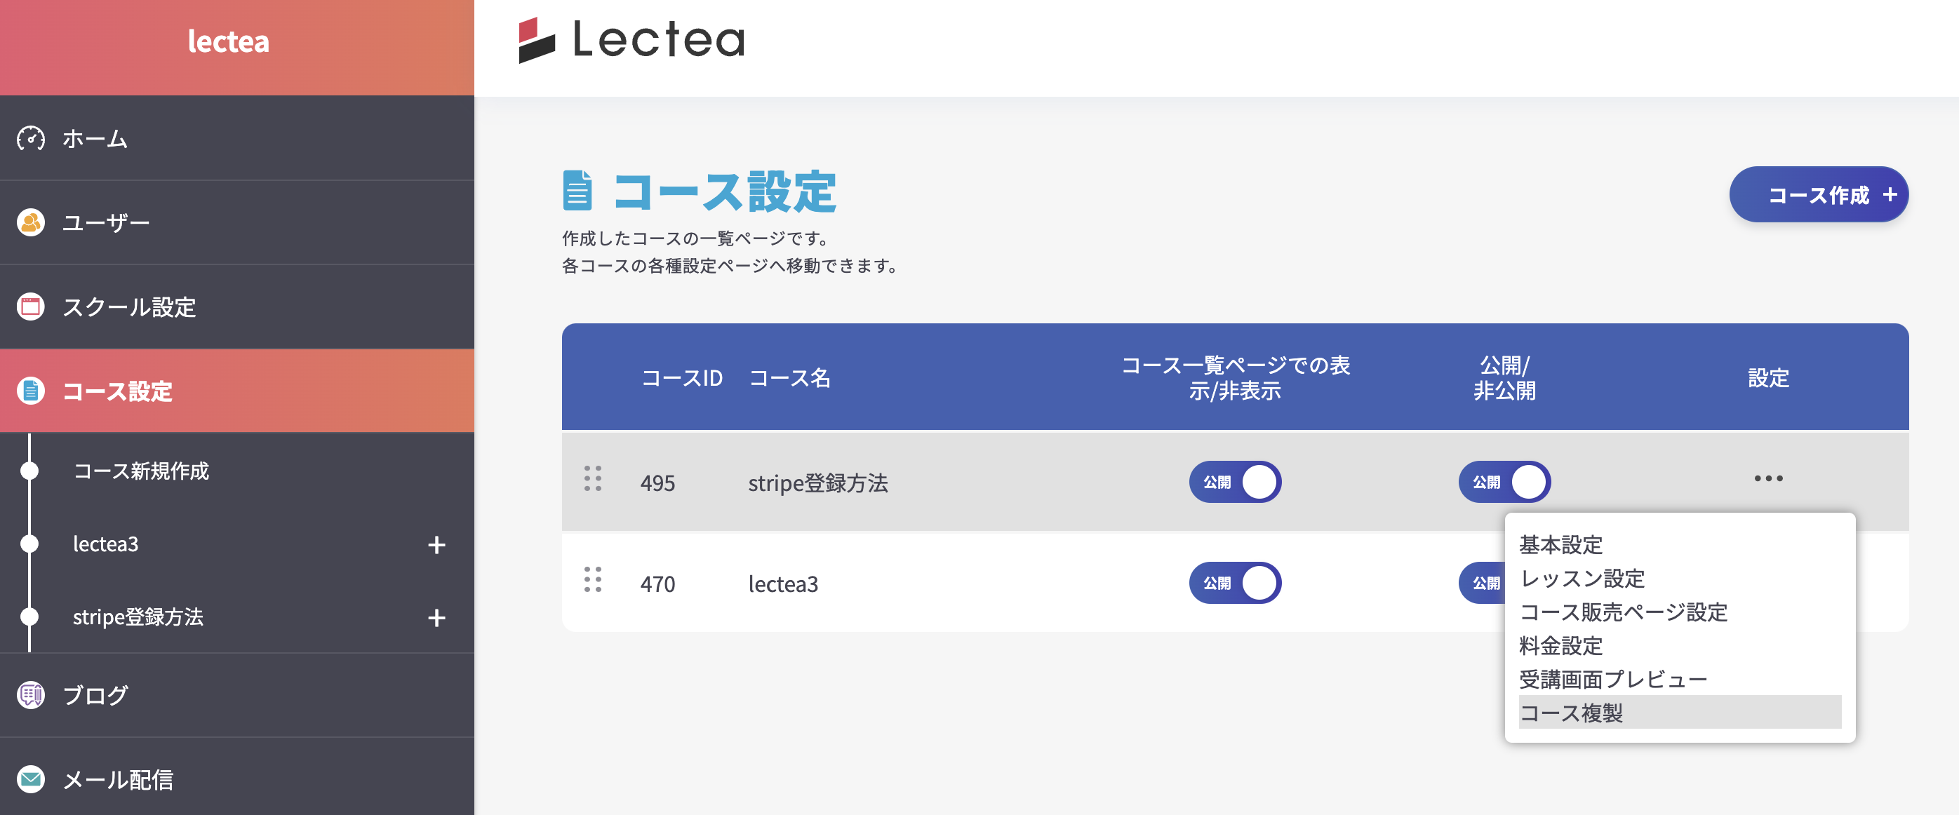Toggle publish status for stripe登録方法 course

1504,482
